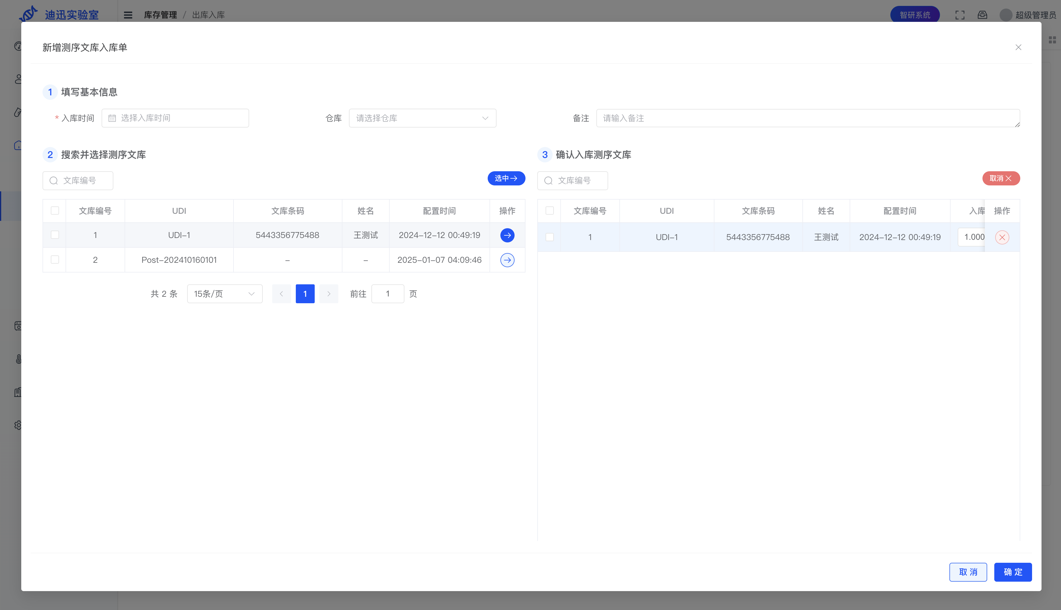The height and width of the screenshot is (610, 1061).
Task: Click the red 取消 batch remove button
Action: [1001, 178]
